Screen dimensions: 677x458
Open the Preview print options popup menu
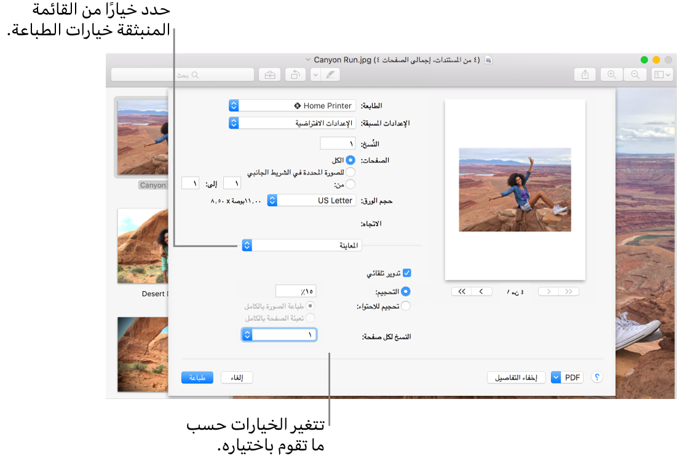[x=302, y=245]
